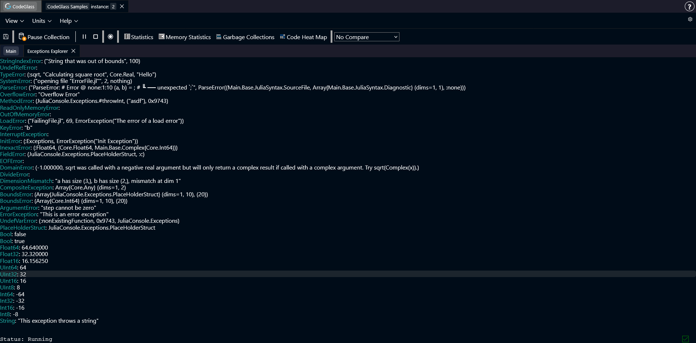
Task: Open application settings gear
Action: click(690, 19)
